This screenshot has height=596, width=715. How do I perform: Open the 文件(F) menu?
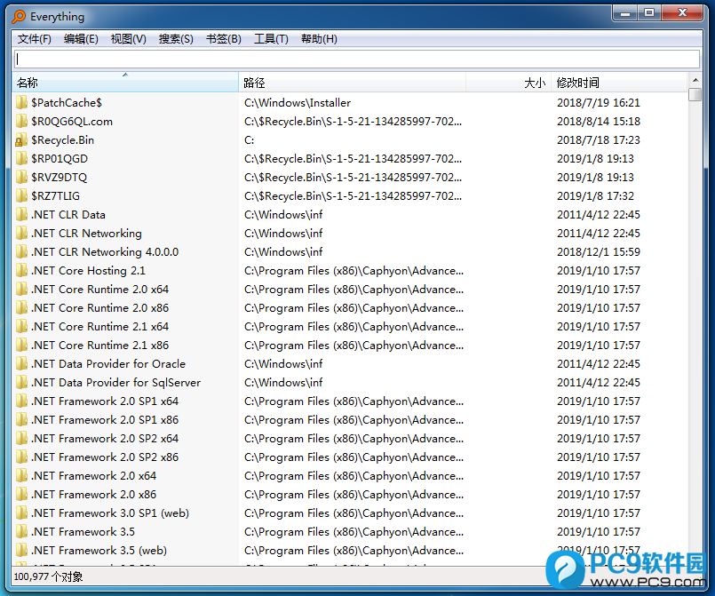click(35, 39)
